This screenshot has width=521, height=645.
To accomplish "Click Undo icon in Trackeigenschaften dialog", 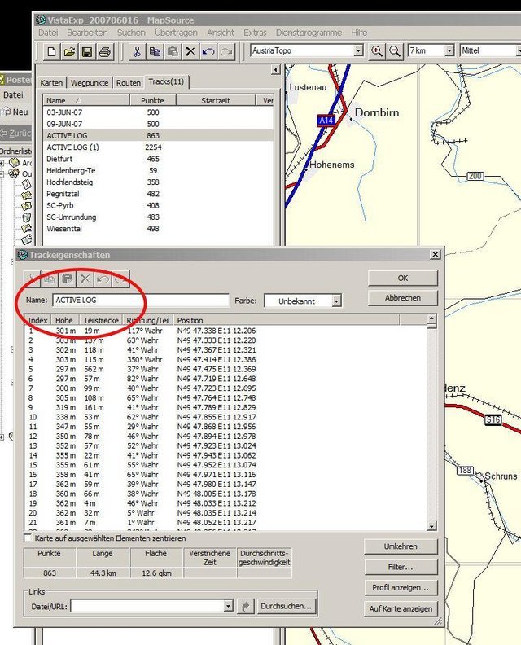I will 103,279.
